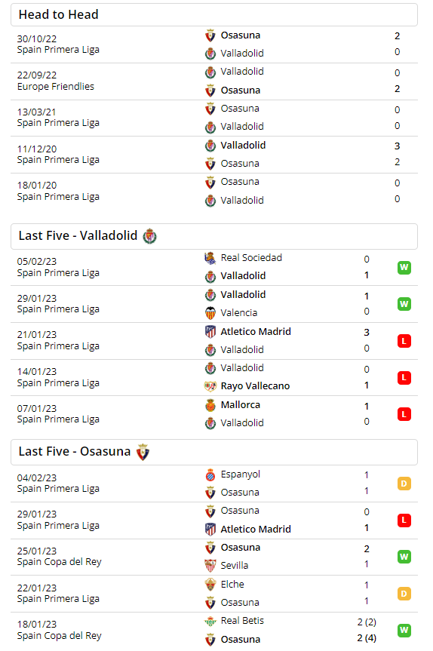This screenshot has height=651, width=433.
Task: Click the red L badge for Mallorca match
Action: (404, 414)
